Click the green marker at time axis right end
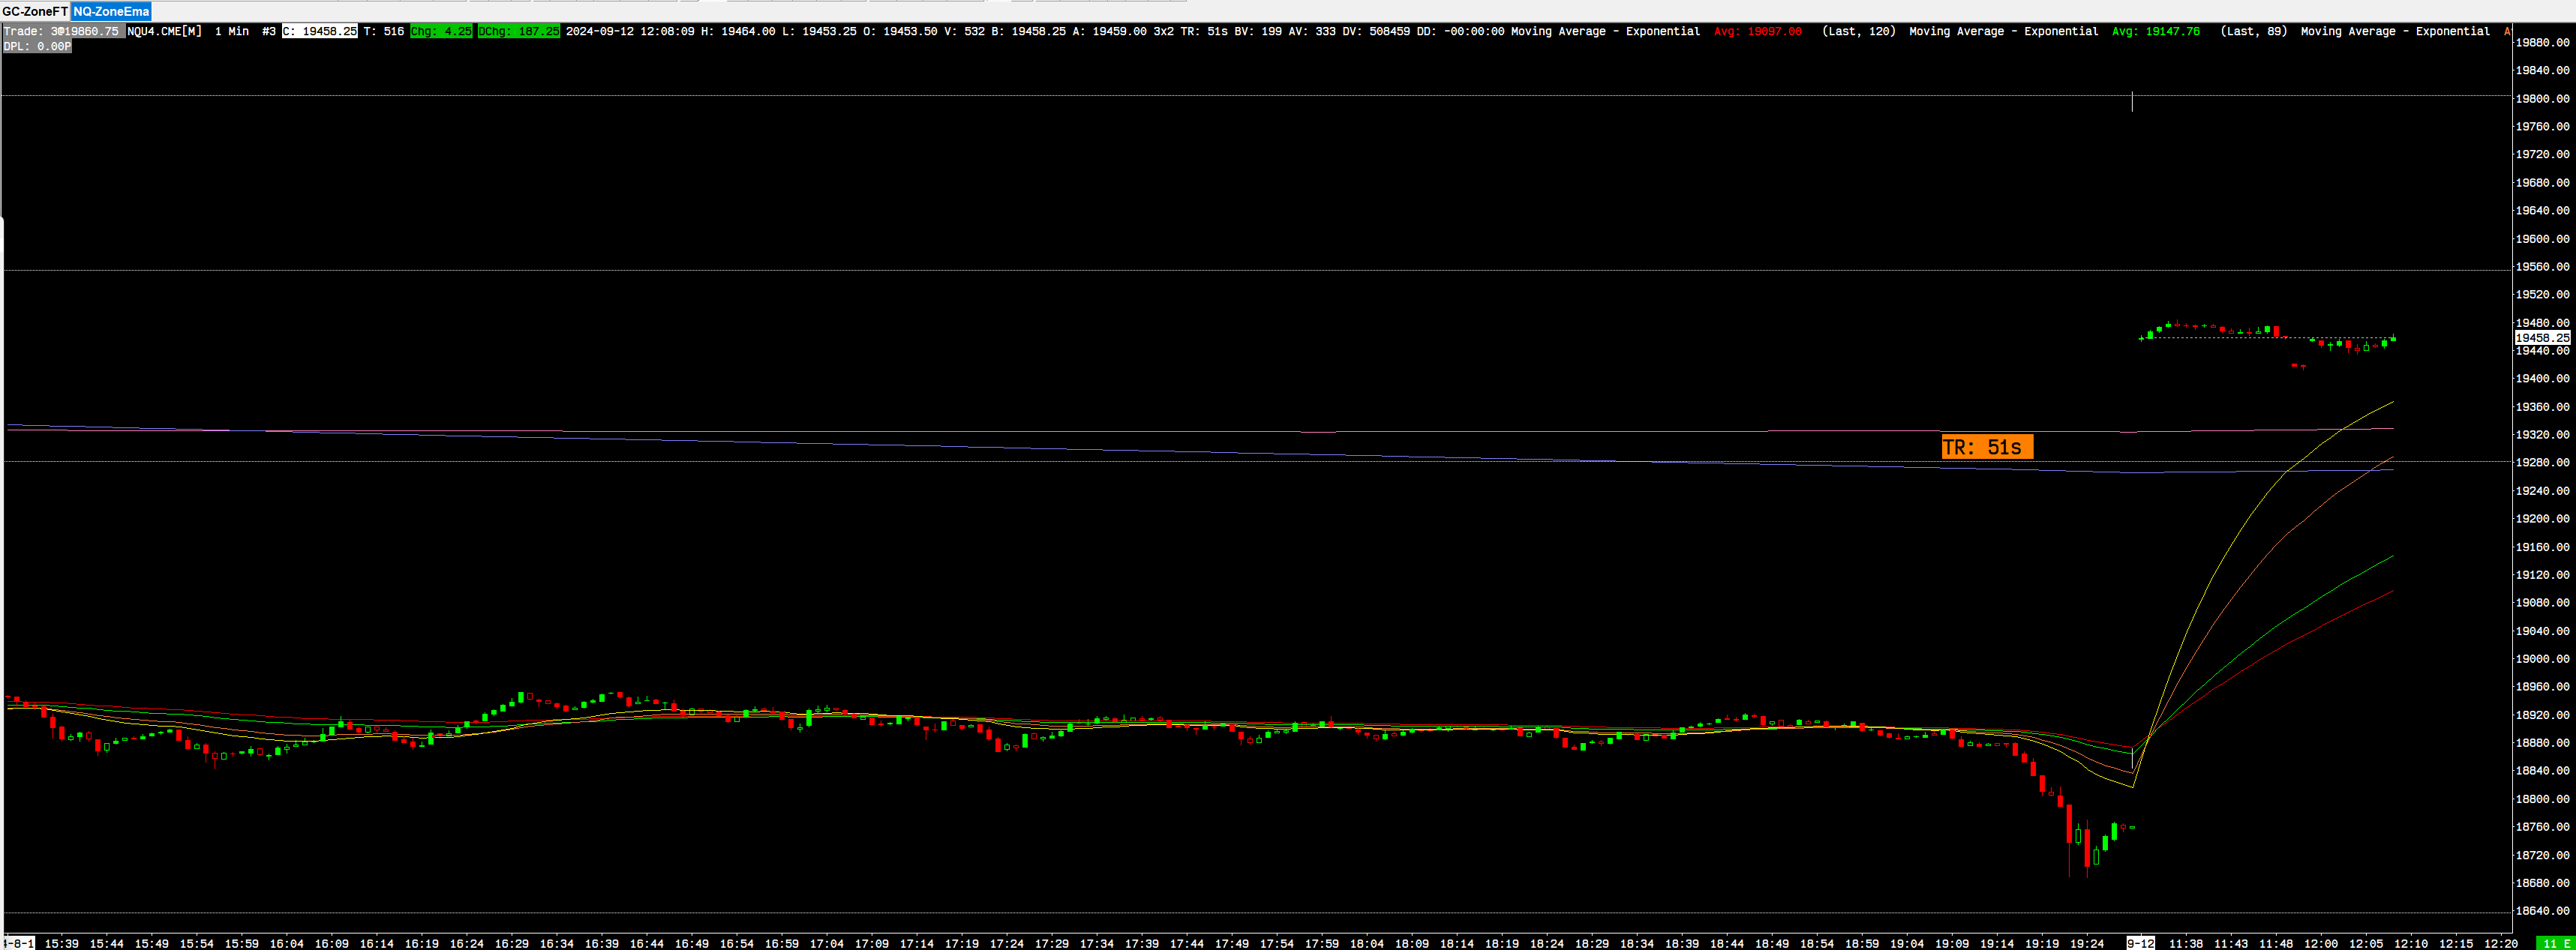The image size is (2576, 950). (2557, 943)
